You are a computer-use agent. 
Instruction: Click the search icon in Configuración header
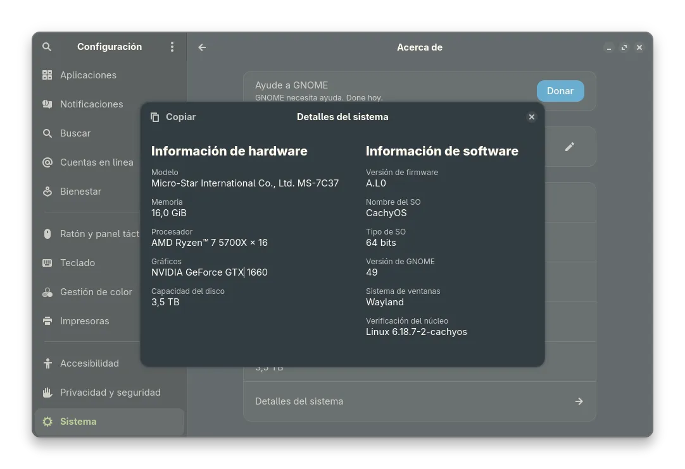point(47,47)
